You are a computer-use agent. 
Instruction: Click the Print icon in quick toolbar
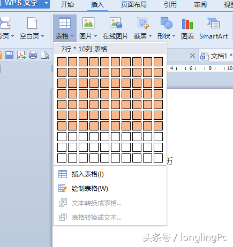click(x=33, y=55)
